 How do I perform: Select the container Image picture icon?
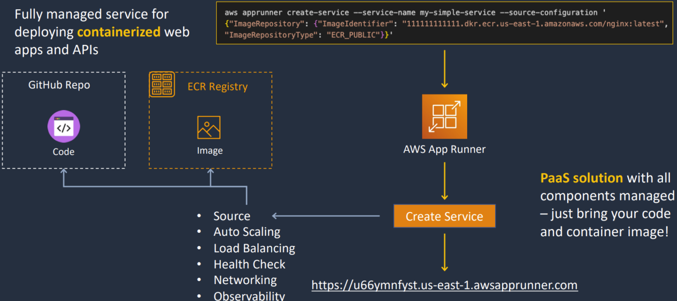(x=209, y=128)
